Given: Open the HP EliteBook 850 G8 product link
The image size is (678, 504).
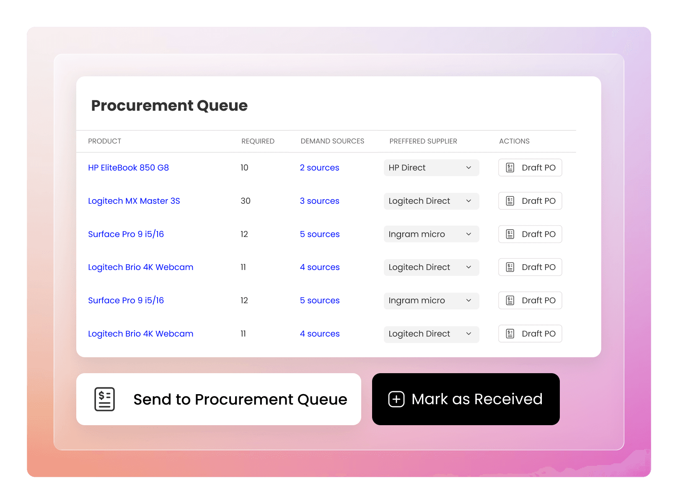Looking at the screenshot, I should (128, 168).
